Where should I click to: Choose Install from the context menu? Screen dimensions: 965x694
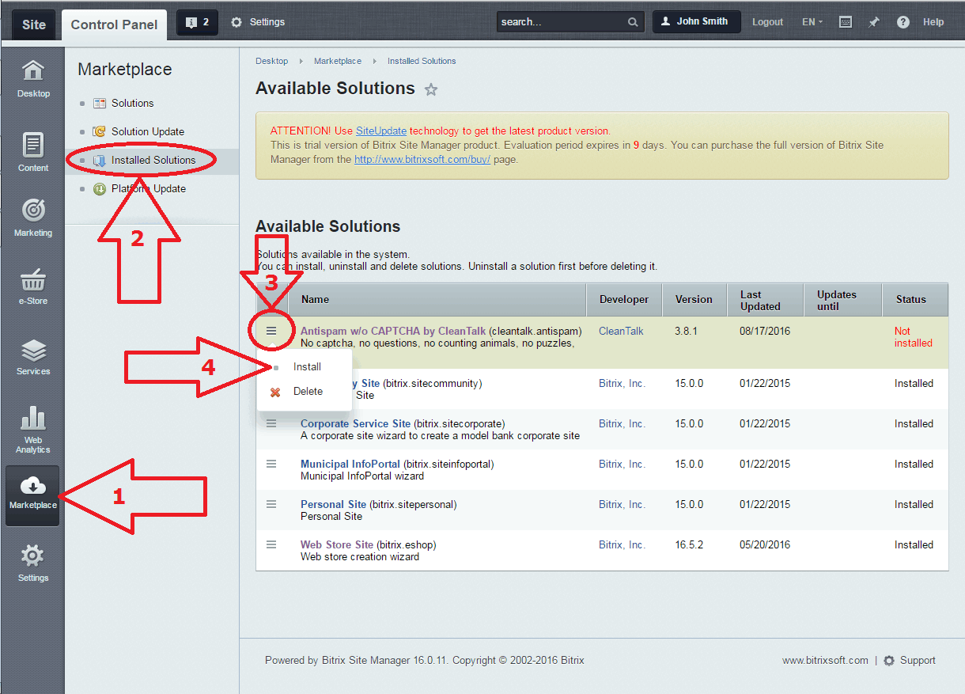click(307, 366)
